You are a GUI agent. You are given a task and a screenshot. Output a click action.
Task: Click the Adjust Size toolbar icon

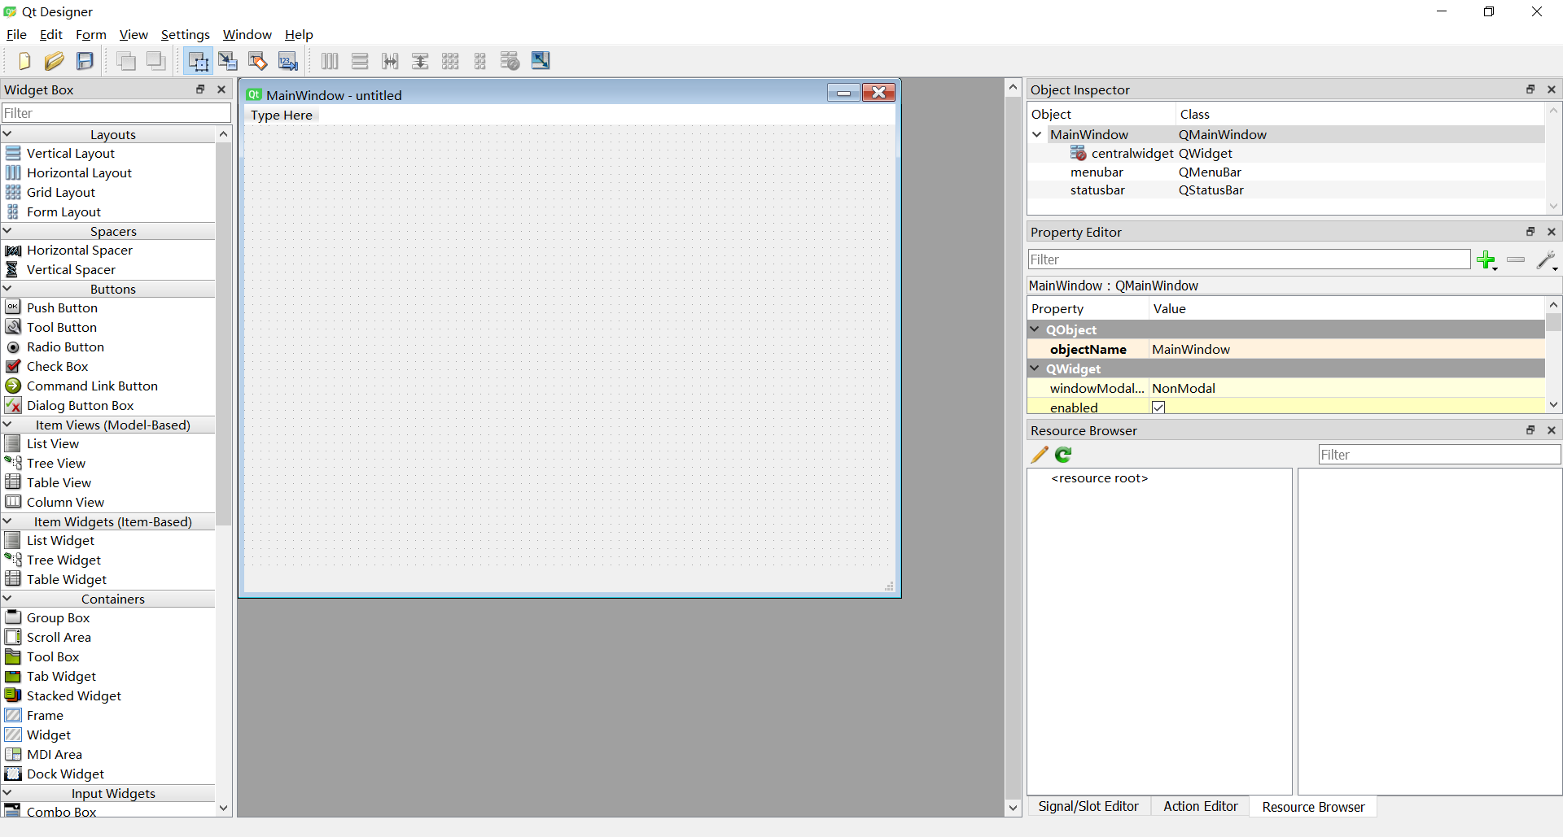pyautogui.click(x=541, y=61)
